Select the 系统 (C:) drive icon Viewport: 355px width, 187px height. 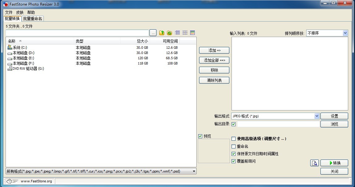pos(10,47)
